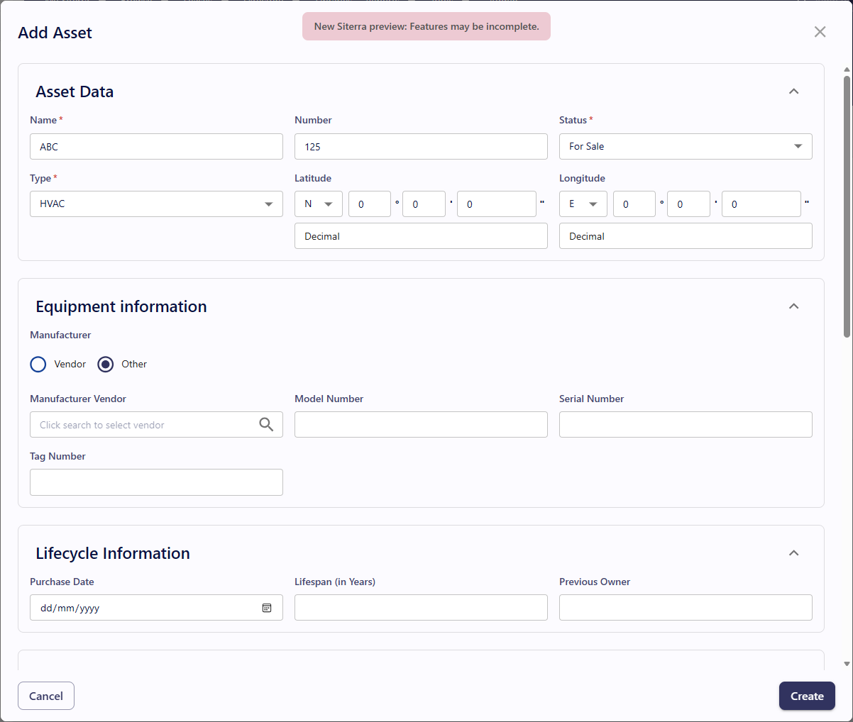
Task: Click the Lifecycle Information heading
Action: [x=113, y=553]
